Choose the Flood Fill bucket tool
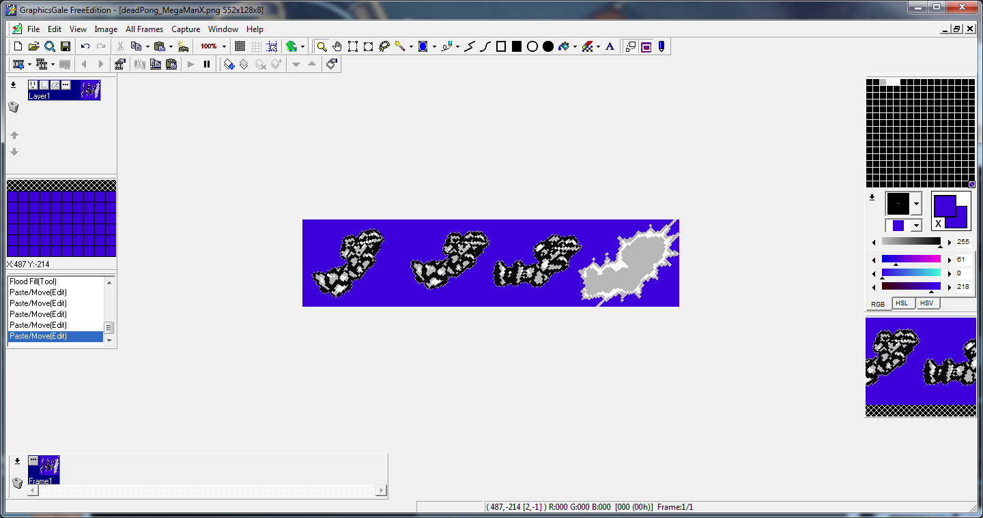 point(564,46)
